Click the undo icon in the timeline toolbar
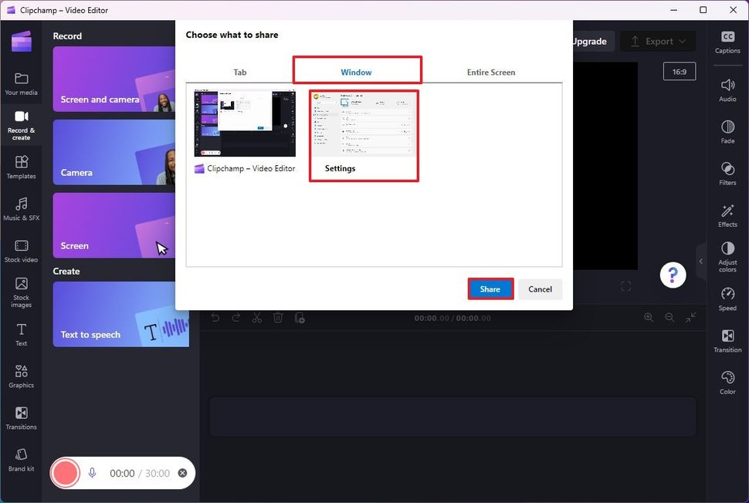 click(215, 317)
